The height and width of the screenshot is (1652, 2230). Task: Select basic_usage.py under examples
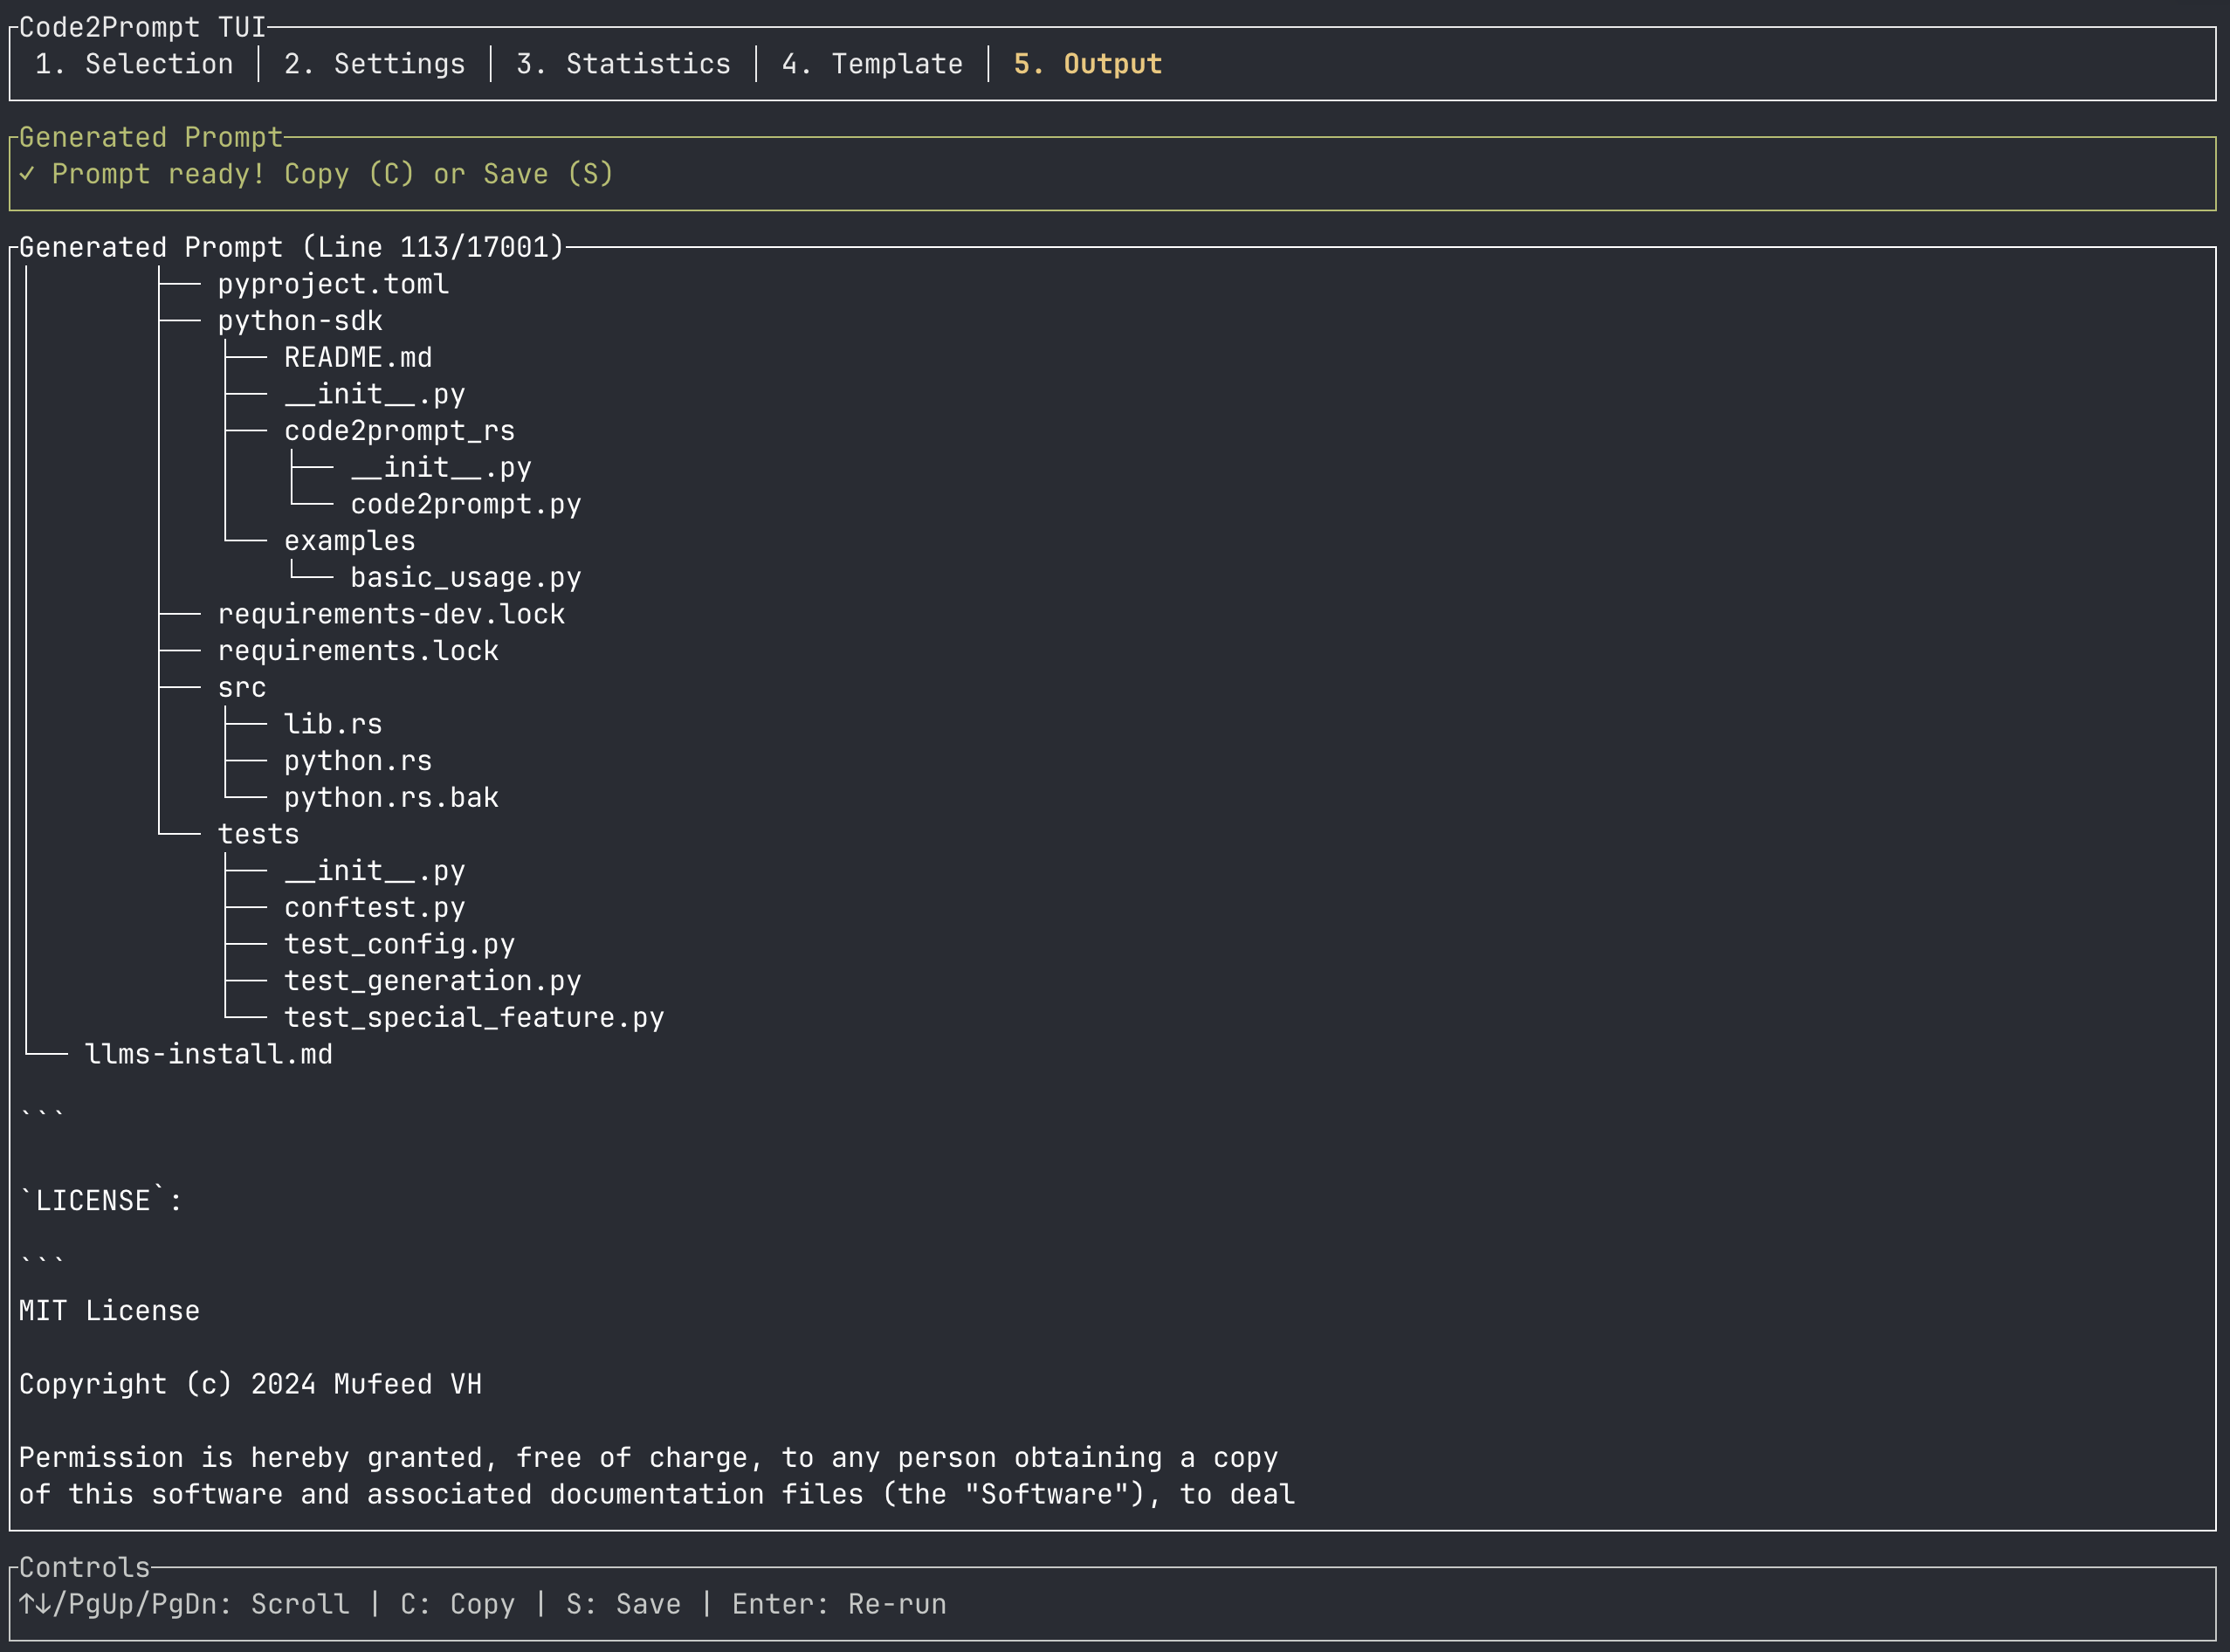(x=466, y=577)
